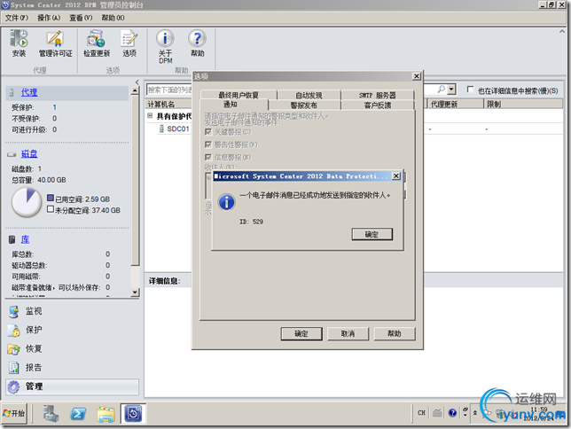
Task: Click the 代理更新 column header
Action: click(x=455, y=105)
